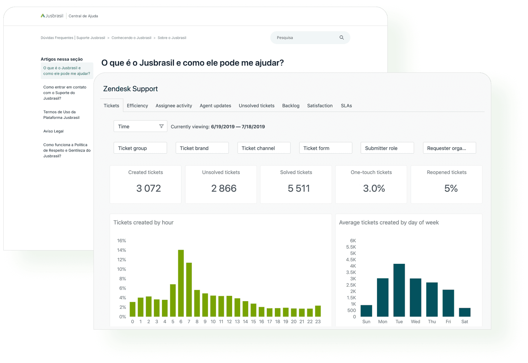
Task: Open the Agent updates tab
Action: [x=215, y=106]
